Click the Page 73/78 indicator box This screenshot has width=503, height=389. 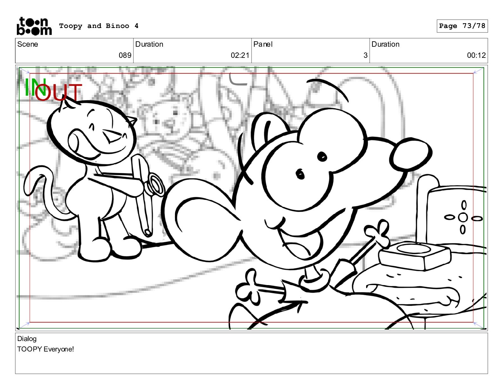(x=462, y=26)
